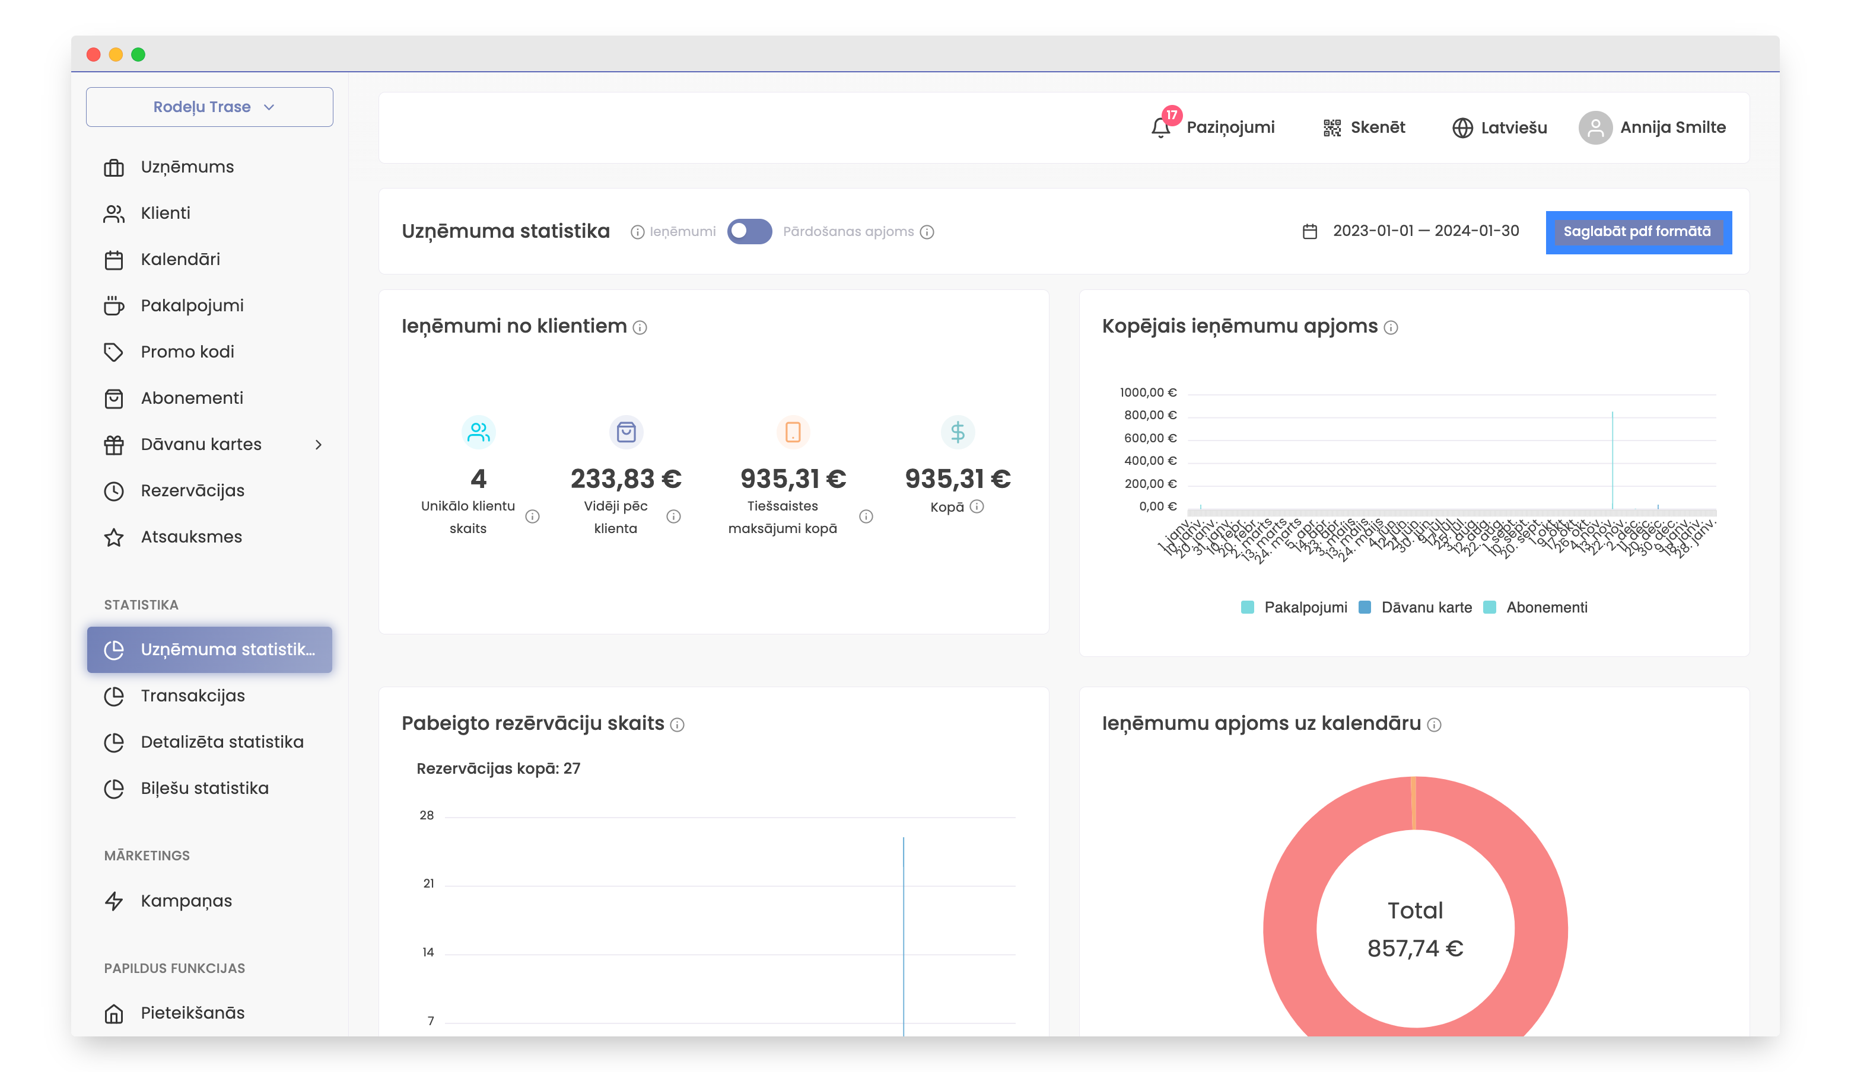This screenshot has width=1851, height=1072.
Task: Open Detalizēta statistika page
Action: click(222, 742)
